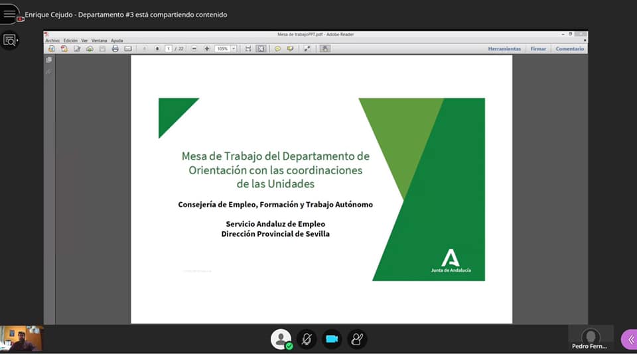This screenshot has width=637, height=355.
Task: Open the Firmar panel
Action: click(x=538, y=49)
